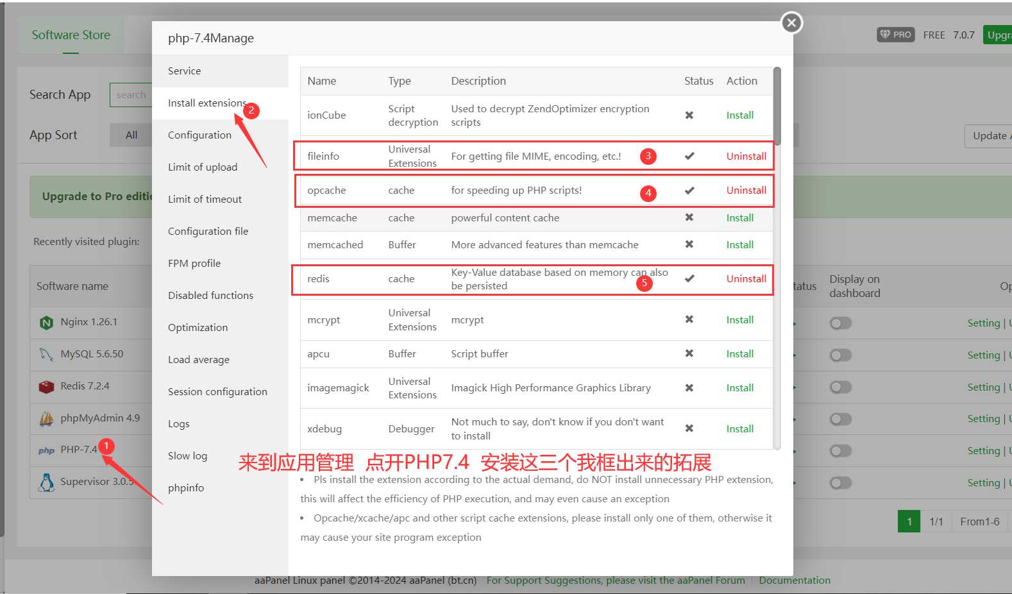Open Limit of timeout settings
This screenshot has width=1012, height=594.
[220, 199]
